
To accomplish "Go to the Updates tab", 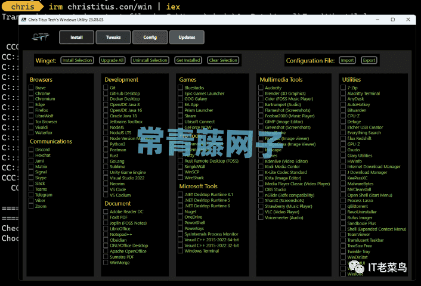I will point(187,38).
